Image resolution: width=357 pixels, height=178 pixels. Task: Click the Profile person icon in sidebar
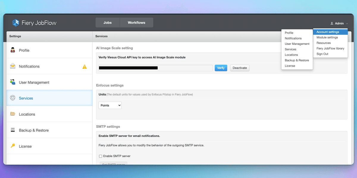pos(12,50)
